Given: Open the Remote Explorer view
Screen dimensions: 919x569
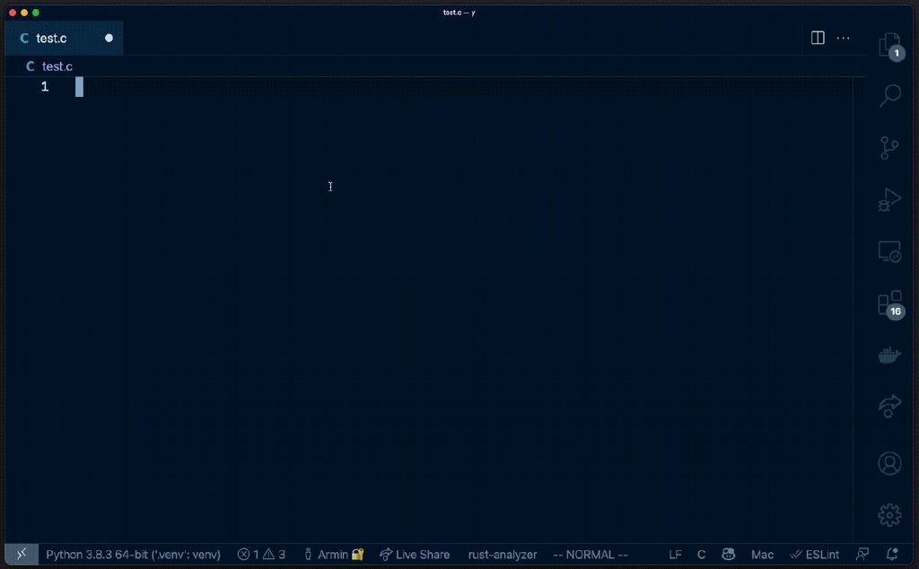Looking at the screenshot, I should [889, 251].
